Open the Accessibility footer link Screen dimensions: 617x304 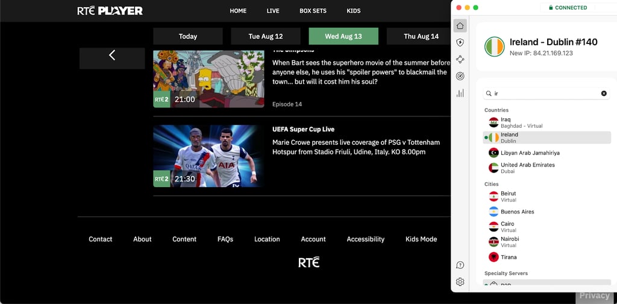(366, 239)
